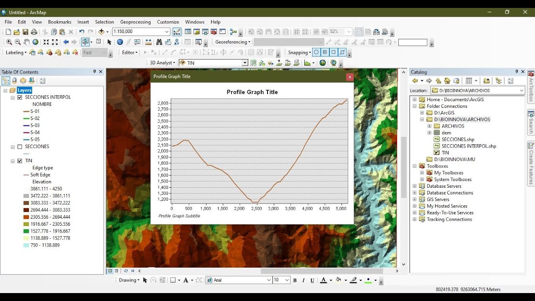Click the Full Extent globe icon
This screenshot has width=535, height=301.
tap(36, 42)
